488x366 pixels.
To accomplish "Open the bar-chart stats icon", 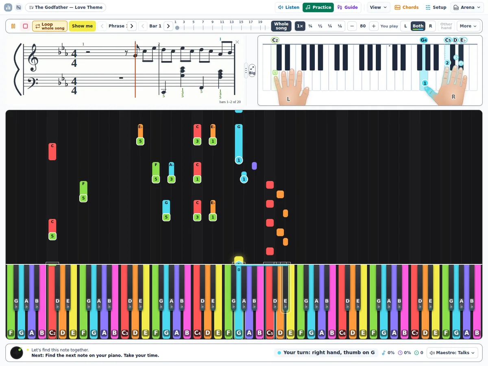I will pos(8,7).
